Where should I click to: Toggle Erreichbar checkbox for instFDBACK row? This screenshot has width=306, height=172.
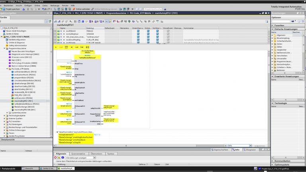click(x=138, y=31)
